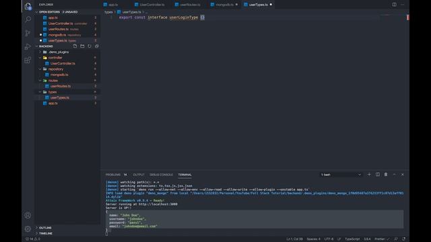Maximize the terminal panel with the chevron

click(394, 175)
